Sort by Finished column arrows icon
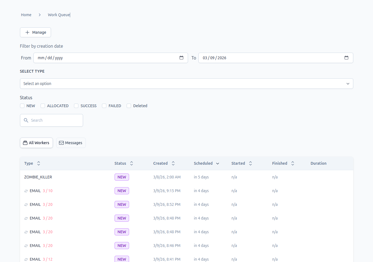The width and height of the screenshot is (373, 262). (x=293, y=163)
